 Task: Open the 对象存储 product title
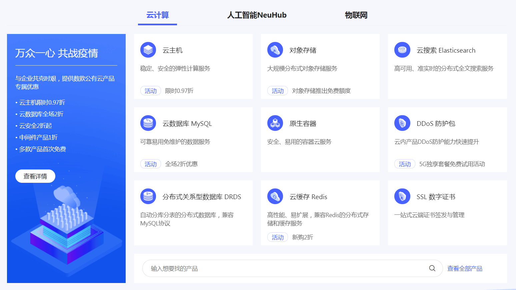tap(303, 50)
